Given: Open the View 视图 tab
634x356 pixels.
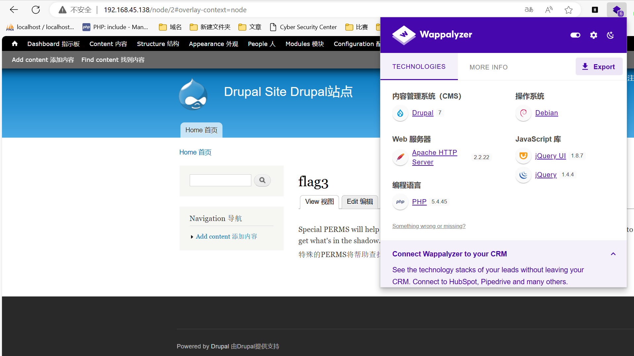Looking at the screenshot, I should pos(319,202).
